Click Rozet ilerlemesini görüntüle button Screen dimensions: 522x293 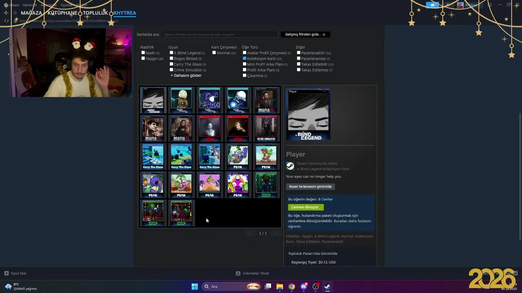point(310,186)
